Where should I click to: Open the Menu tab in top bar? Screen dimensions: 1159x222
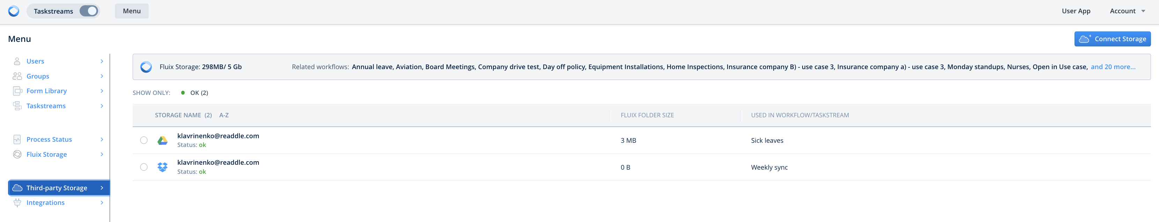click(x=131, y=11)
